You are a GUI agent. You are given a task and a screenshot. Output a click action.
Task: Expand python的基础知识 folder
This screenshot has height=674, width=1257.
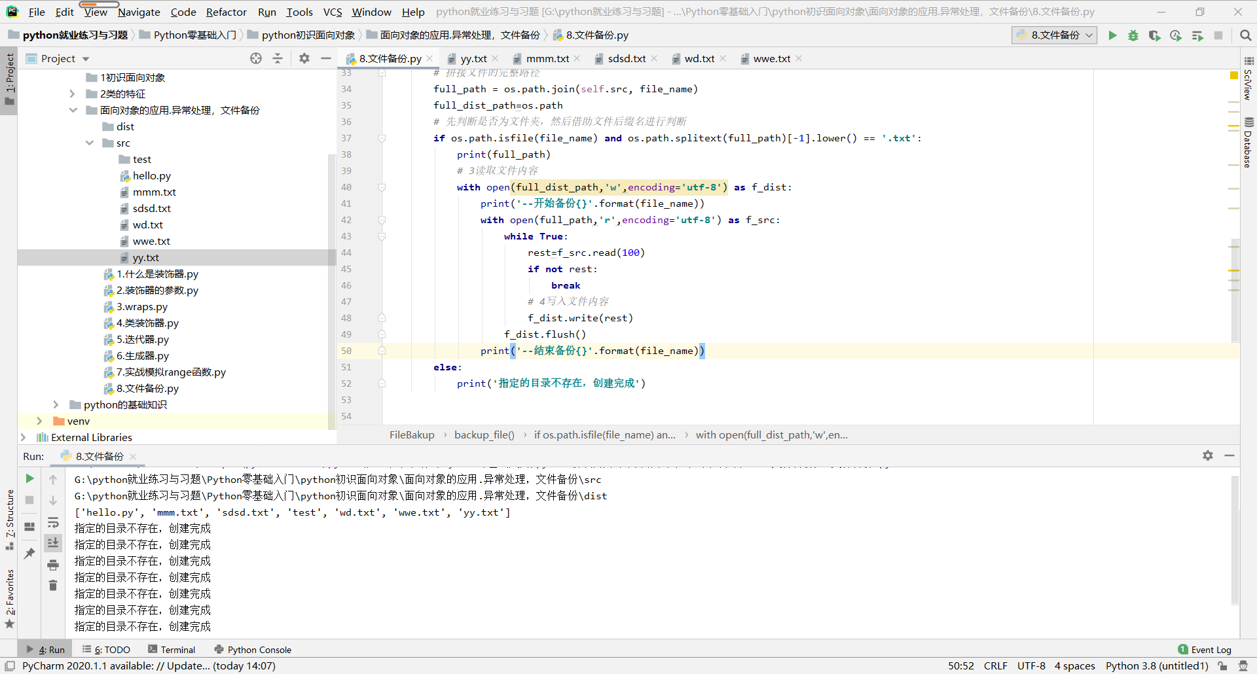click(56, 405)
